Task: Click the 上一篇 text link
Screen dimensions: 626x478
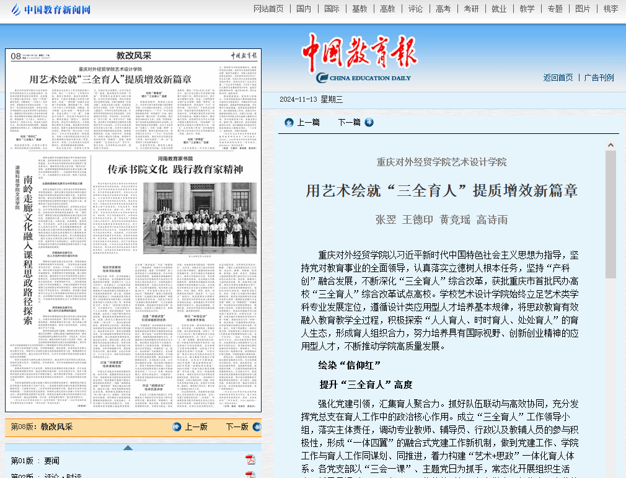Action: pos(308,122)
